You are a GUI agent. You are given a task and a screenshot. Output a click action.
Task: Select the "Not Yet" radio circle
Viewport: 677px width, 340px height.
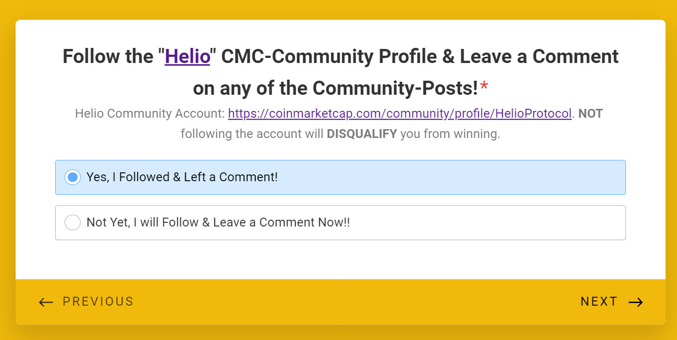(x=73, y=222)
